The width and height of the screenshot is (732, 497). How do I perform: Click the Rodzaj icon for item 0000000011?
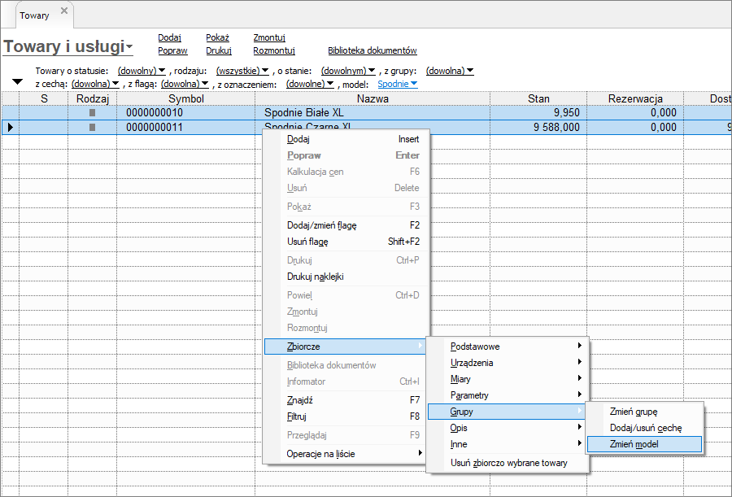click(92, 128)
